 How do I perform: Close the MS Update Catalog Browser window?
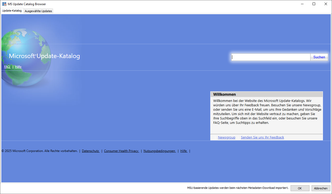point(326,4)
